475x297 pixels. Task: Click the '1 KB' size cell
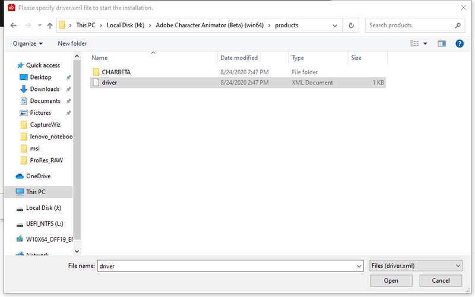click(x=378, y=83)
